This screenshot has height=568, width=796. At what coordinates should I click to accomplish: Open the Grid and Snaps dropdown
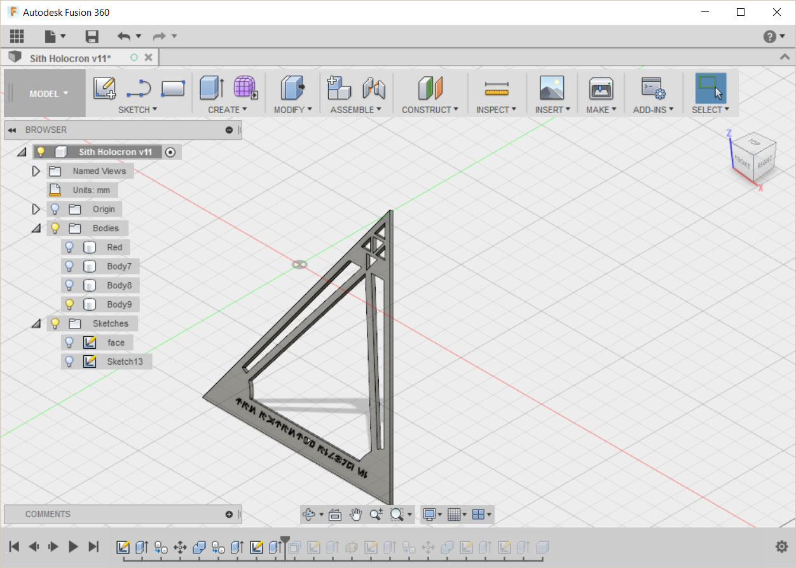pyautogui.click(x=457, y=515)
